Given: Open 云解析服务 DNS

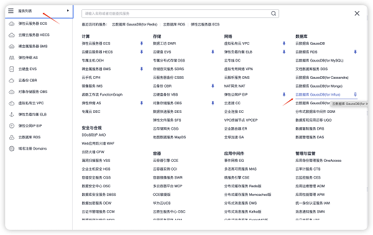Looking at the screenshot, I should pyautogui.click(x=237, y=78).
